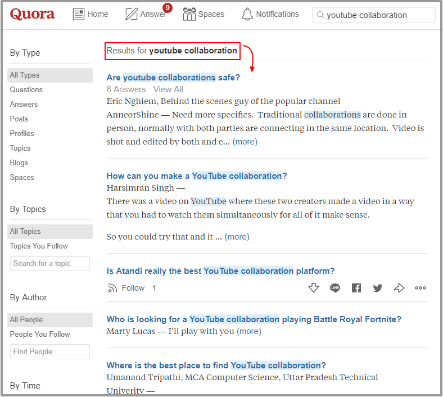The width and height of the screenshot is (443, 397).
Task: Open the three-dots more options menu
Action: 421,288
